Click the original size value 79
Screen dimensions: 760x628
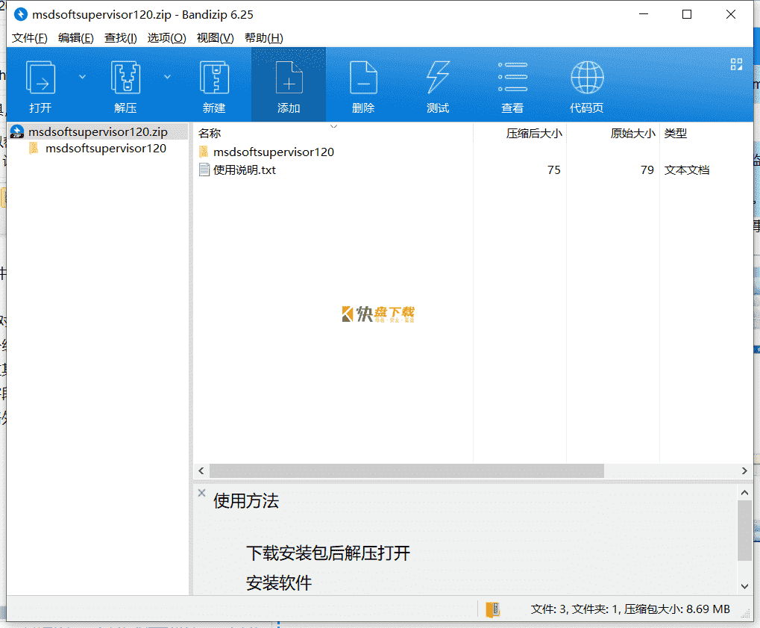click(647, 170)
